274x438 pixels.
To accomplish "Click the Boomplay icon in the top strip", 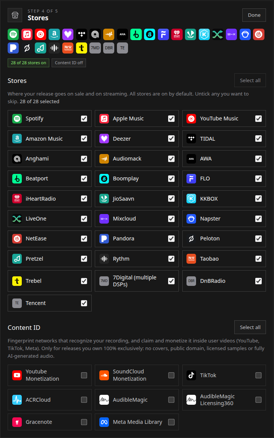I will 150,34.
